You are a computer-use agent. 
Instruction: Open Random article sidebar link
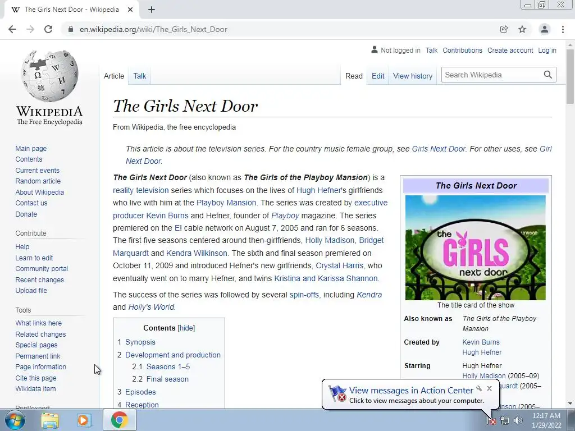(38, 181)
